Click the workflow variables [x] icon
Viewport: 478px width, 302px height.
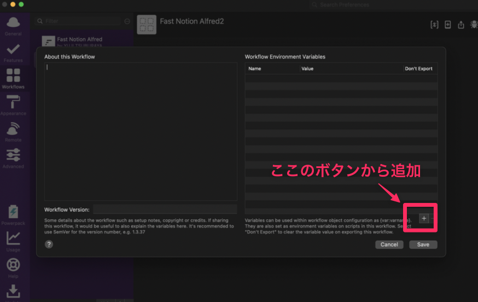pyautogui.click(x=434, y=25)
